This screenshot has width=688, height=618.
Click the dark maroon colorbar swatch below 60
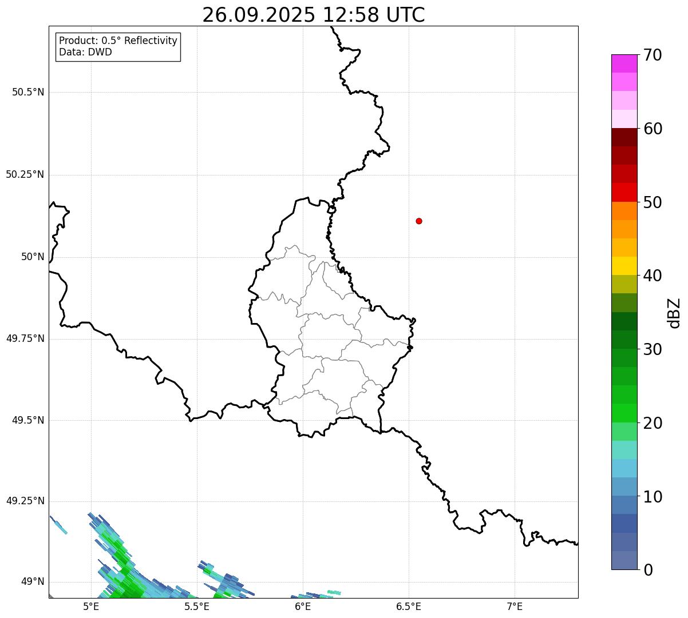click(624, 137)
